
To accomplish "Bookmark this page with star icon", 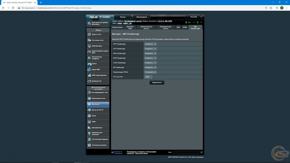I will click(x=271, y=8).
